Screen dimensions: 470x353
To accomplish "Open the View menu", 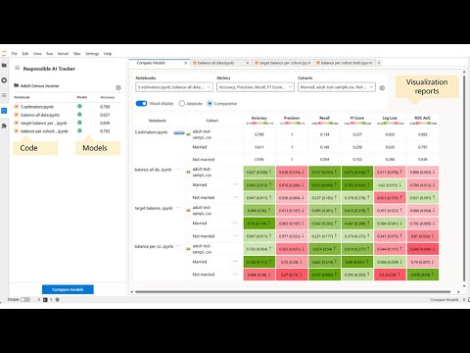I will click(x=37, y=54).
